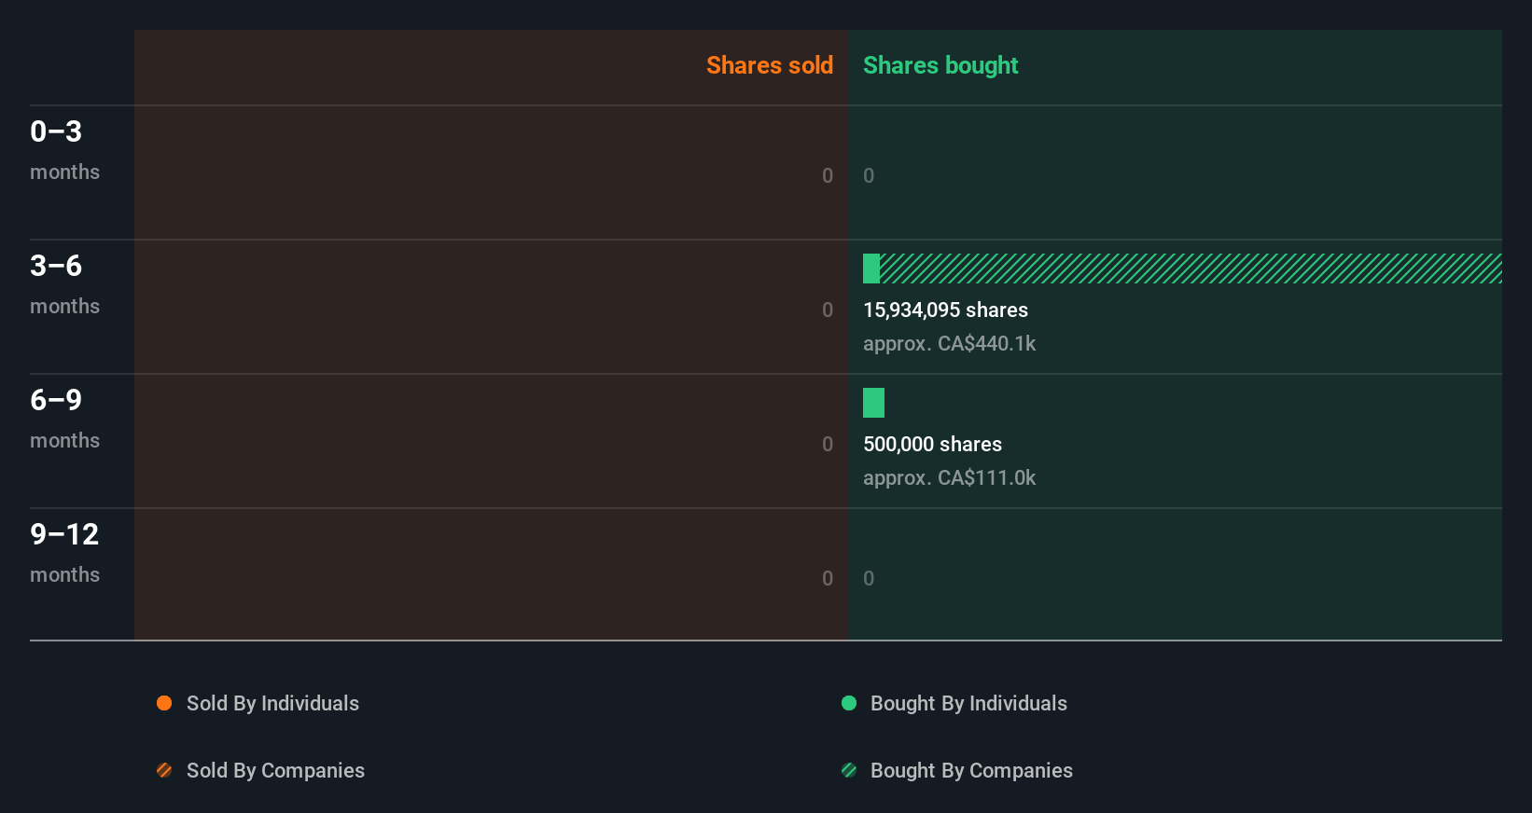This screenshot has height=813, width=1532.
Task: Click the 500,000 shares value
Action: pos(932,444)
